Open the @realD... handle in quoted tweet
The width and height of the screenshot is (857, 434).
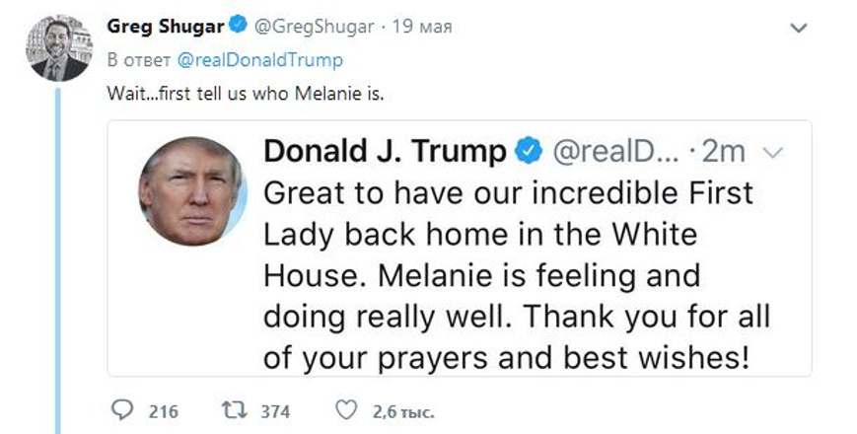[x=616, y=152]
